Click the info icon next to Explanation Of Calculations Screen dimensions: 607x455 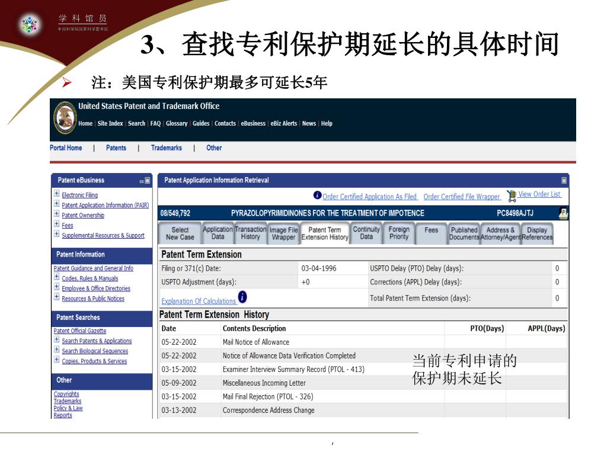[242, 297]
